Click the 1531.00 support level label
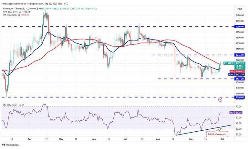Image resolution: width=248 pixels, height=149 pixels. click(240, 79)
